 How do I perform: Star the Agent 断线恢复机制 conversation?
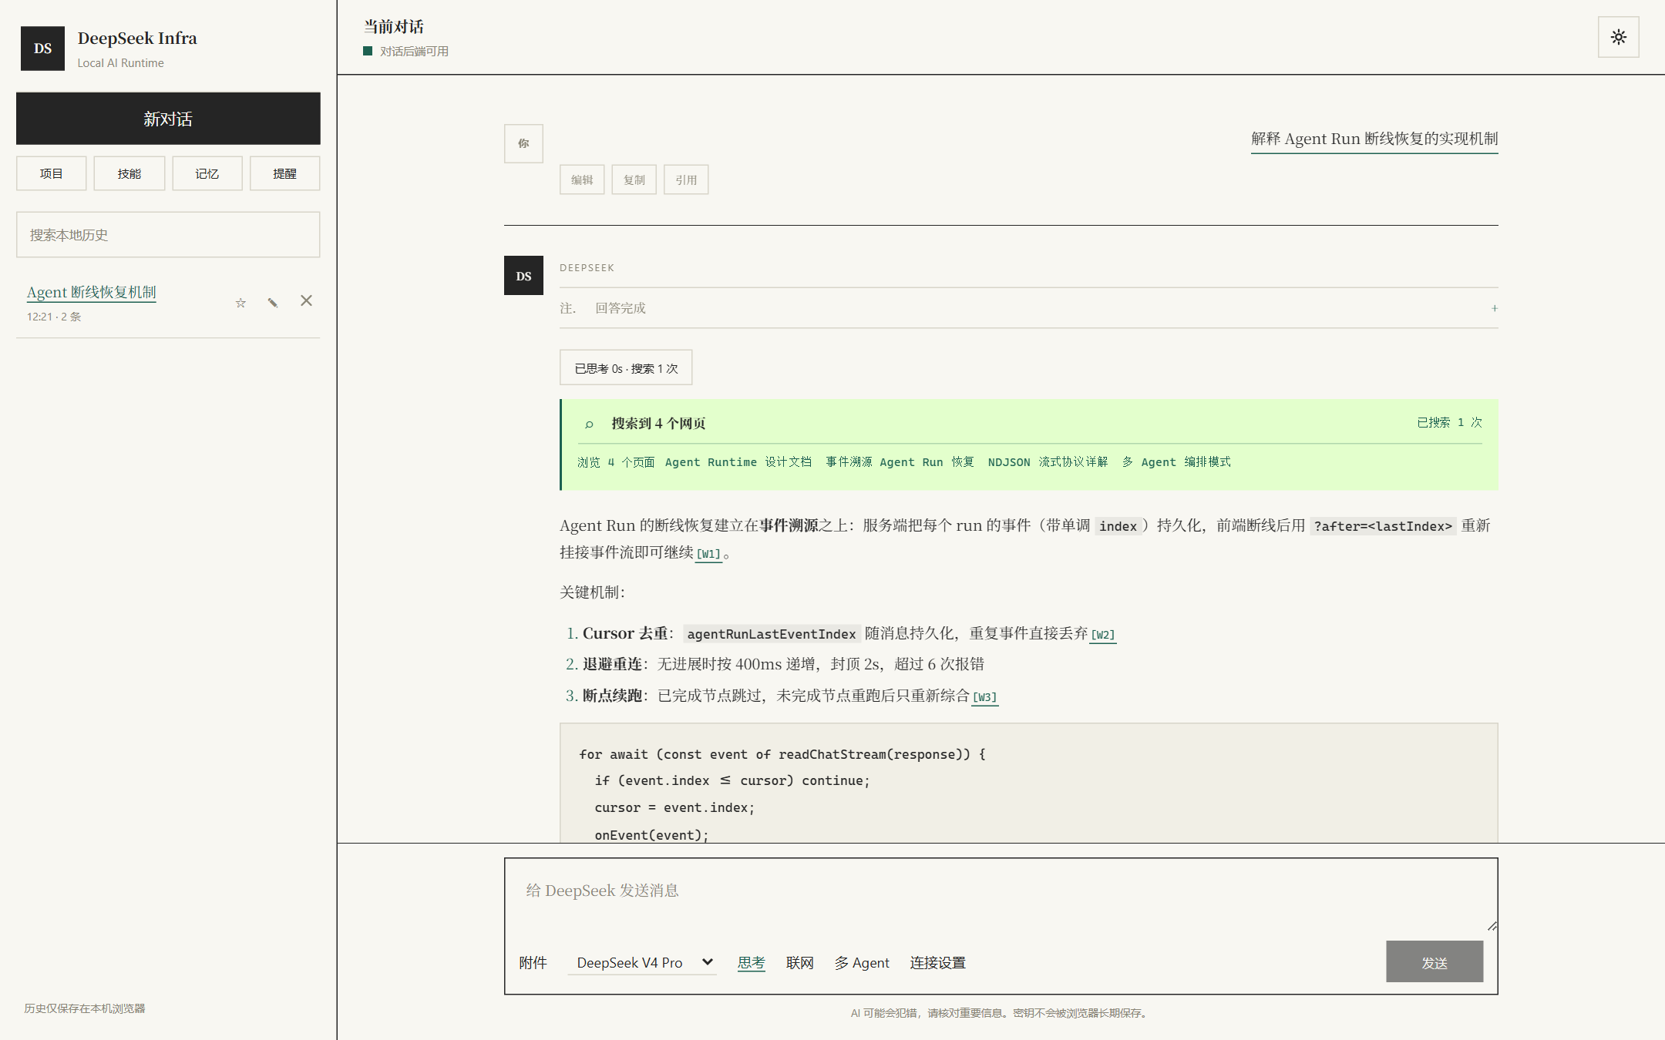click(x=240, y=303)
